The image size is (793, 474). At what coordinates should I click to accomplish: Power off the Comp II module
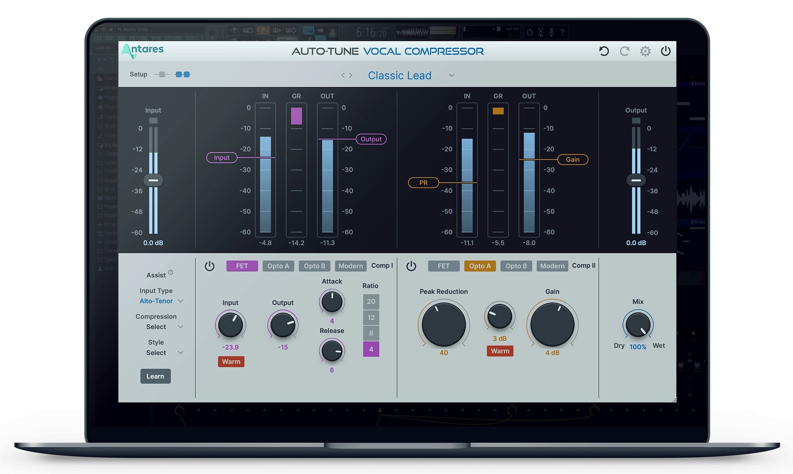click(x=411, y=266)
